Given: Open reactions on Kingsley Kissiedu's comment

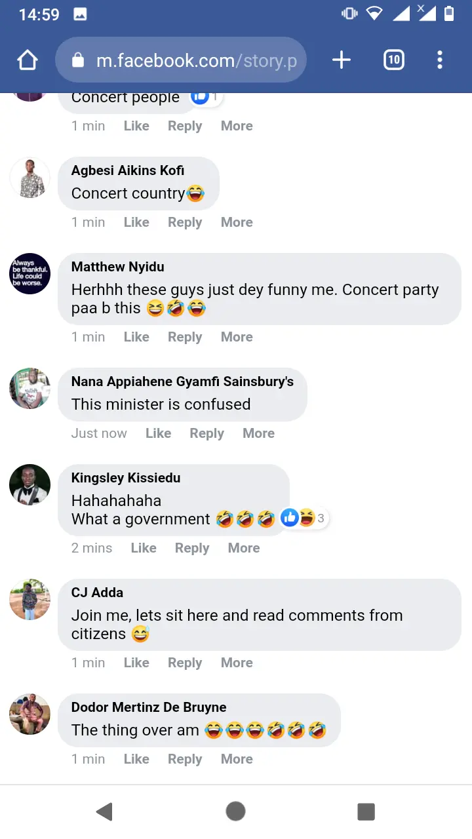Looking at the screenshot, I should pos(305,518).
